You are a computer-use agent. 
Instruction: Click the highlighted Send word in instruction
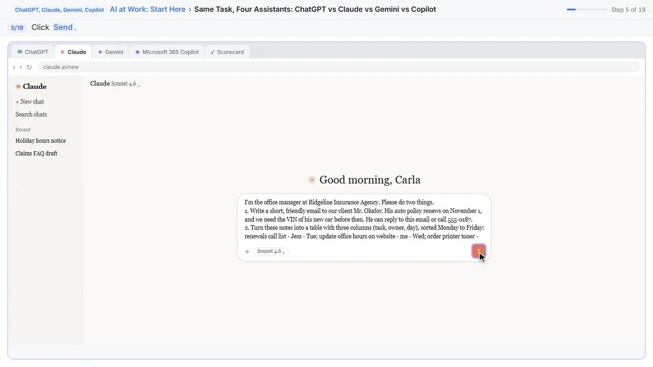click(63, 28)
